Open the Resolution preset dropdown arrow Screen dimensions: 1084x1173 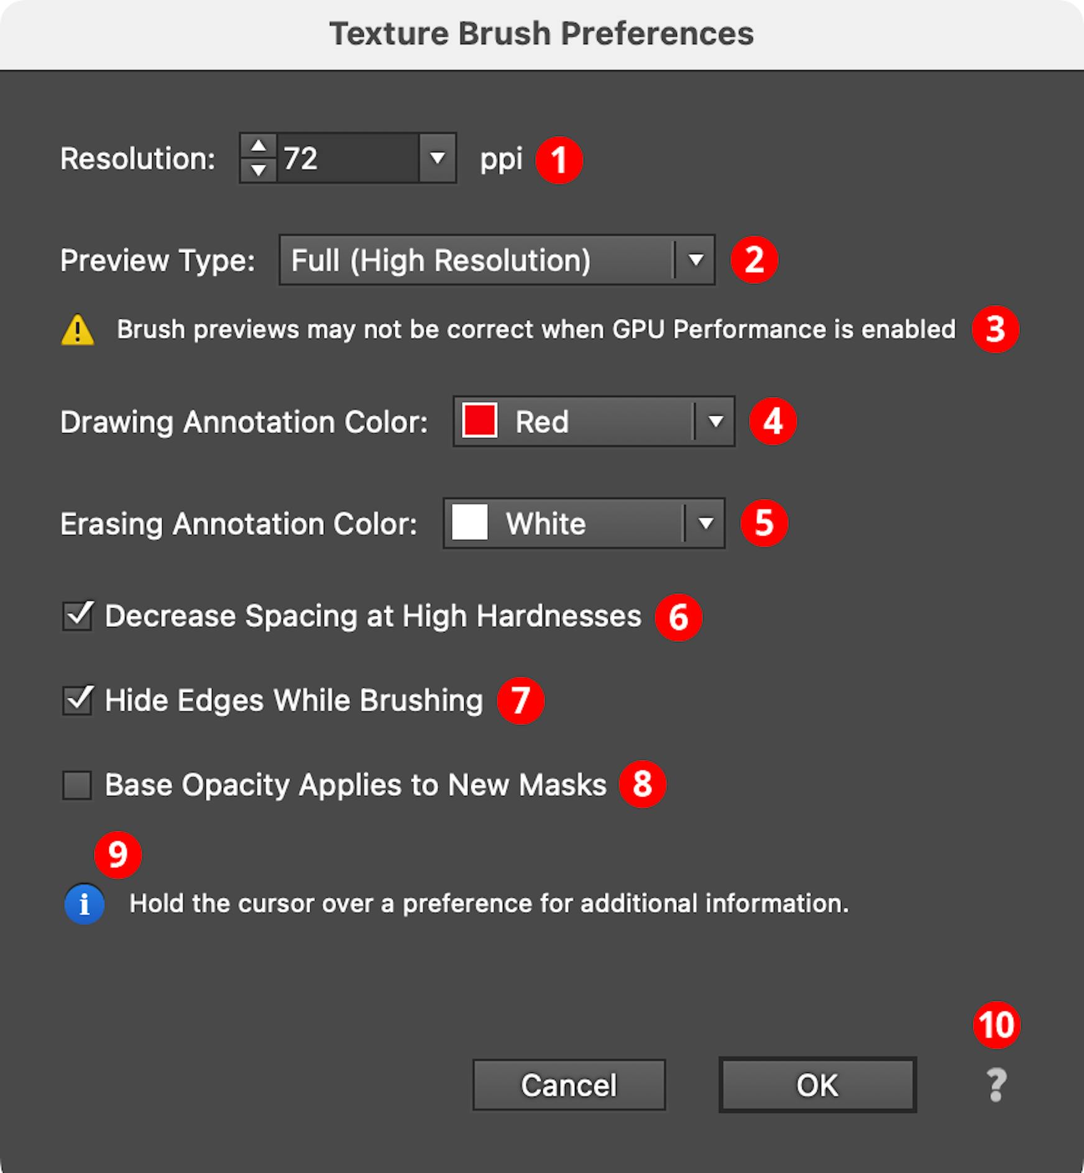tap(438, 158)
